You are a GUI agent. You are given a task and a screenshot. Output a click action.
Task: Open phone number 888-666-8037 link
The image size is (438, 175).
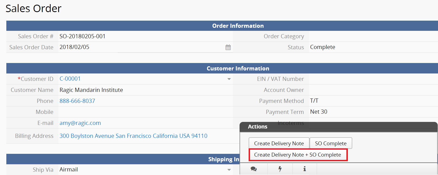77,101
